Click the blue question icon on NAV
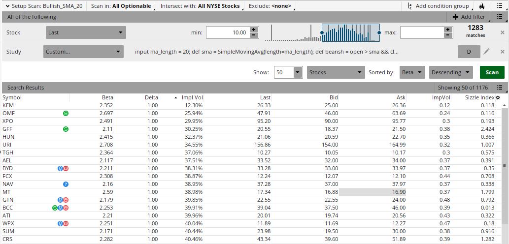The width and height of the screenshot is (509, 244). [66, 184]
